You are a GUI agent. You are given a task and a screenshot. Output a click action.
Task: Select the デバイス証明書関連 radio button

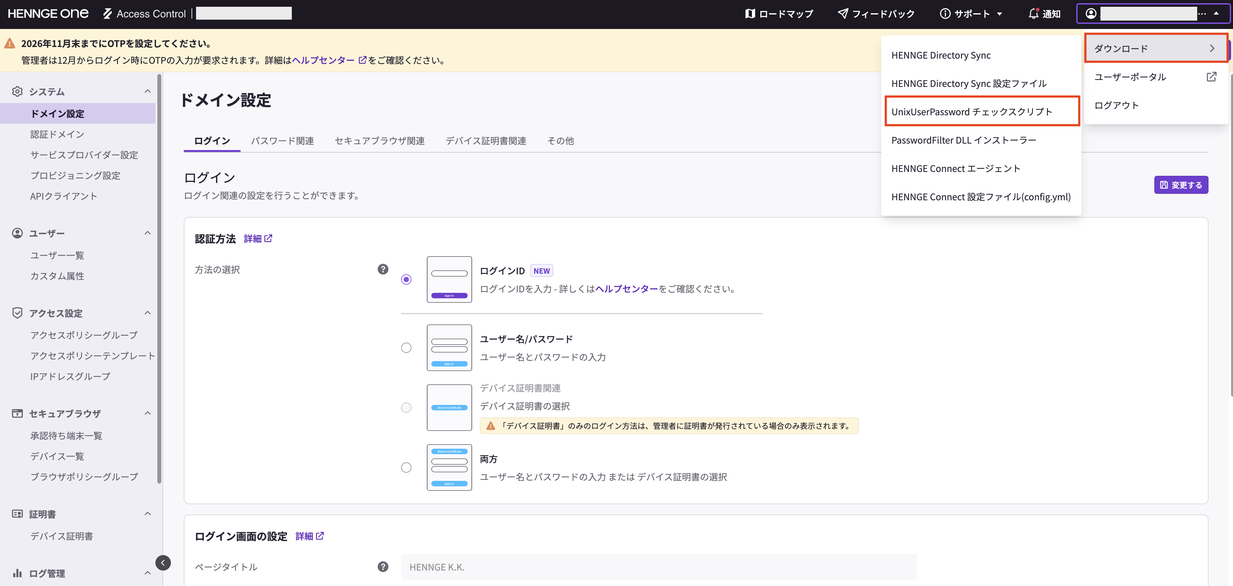coord(406,407)
